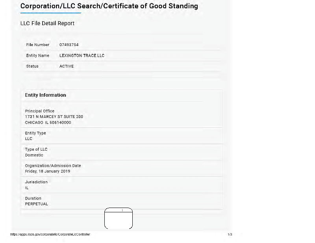Viewport: 315px width, 243px height.
Task: Click the empty rounded box at page bottom
Action: (x=119, y=220)
